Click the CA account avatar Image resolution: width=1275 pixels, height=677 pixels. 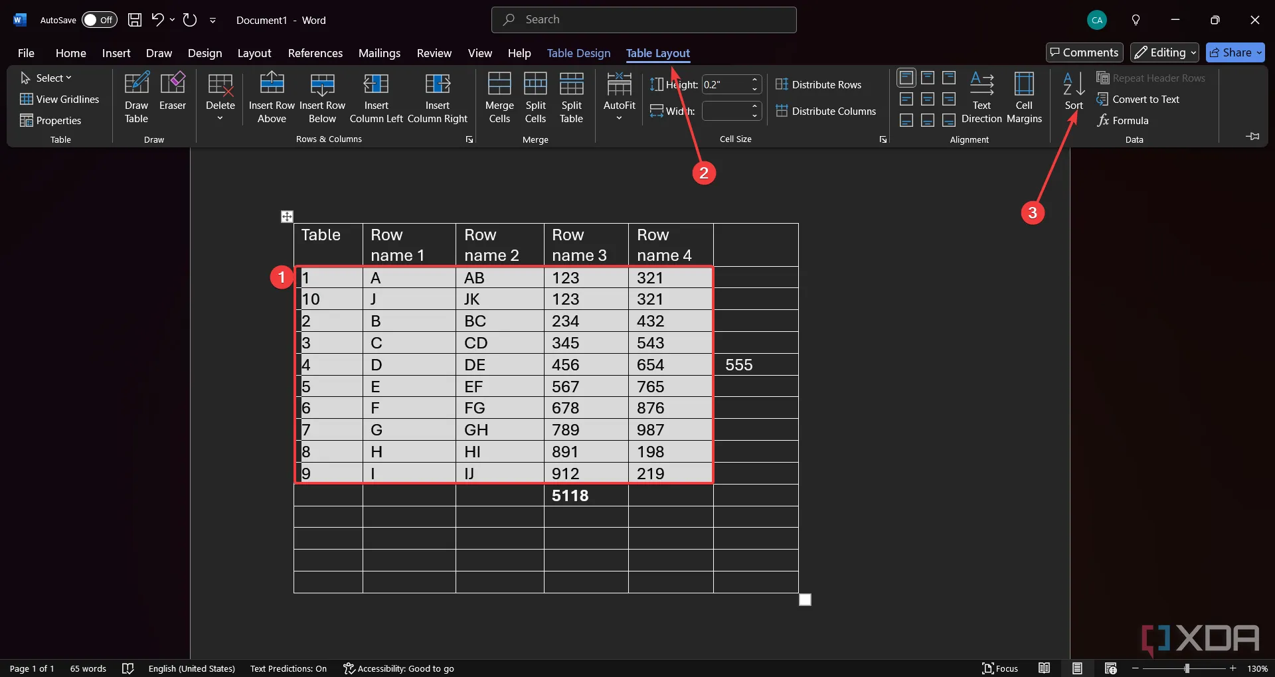click(x=1097, y=20)
